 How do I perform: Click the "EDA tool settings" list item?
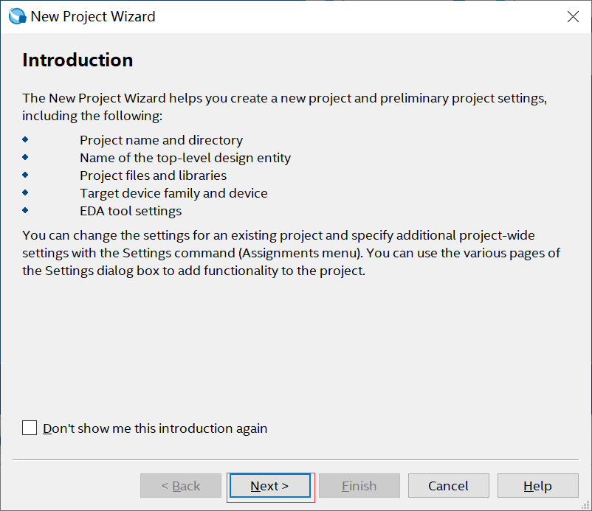click(131, 211)
